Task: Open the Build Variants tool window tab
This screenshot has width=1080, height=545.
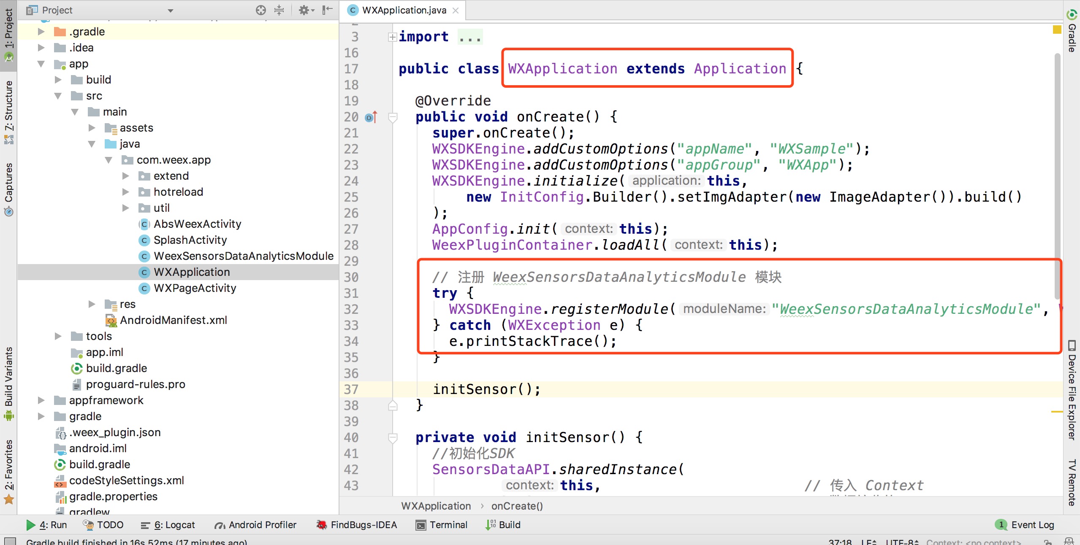Action: click(x=8, y=383)
